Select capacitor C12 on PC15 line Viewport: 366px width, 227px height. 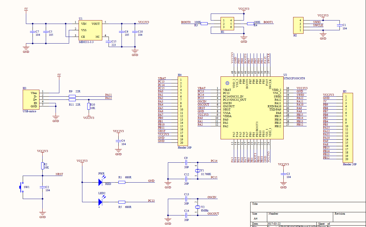pos(186,179)
